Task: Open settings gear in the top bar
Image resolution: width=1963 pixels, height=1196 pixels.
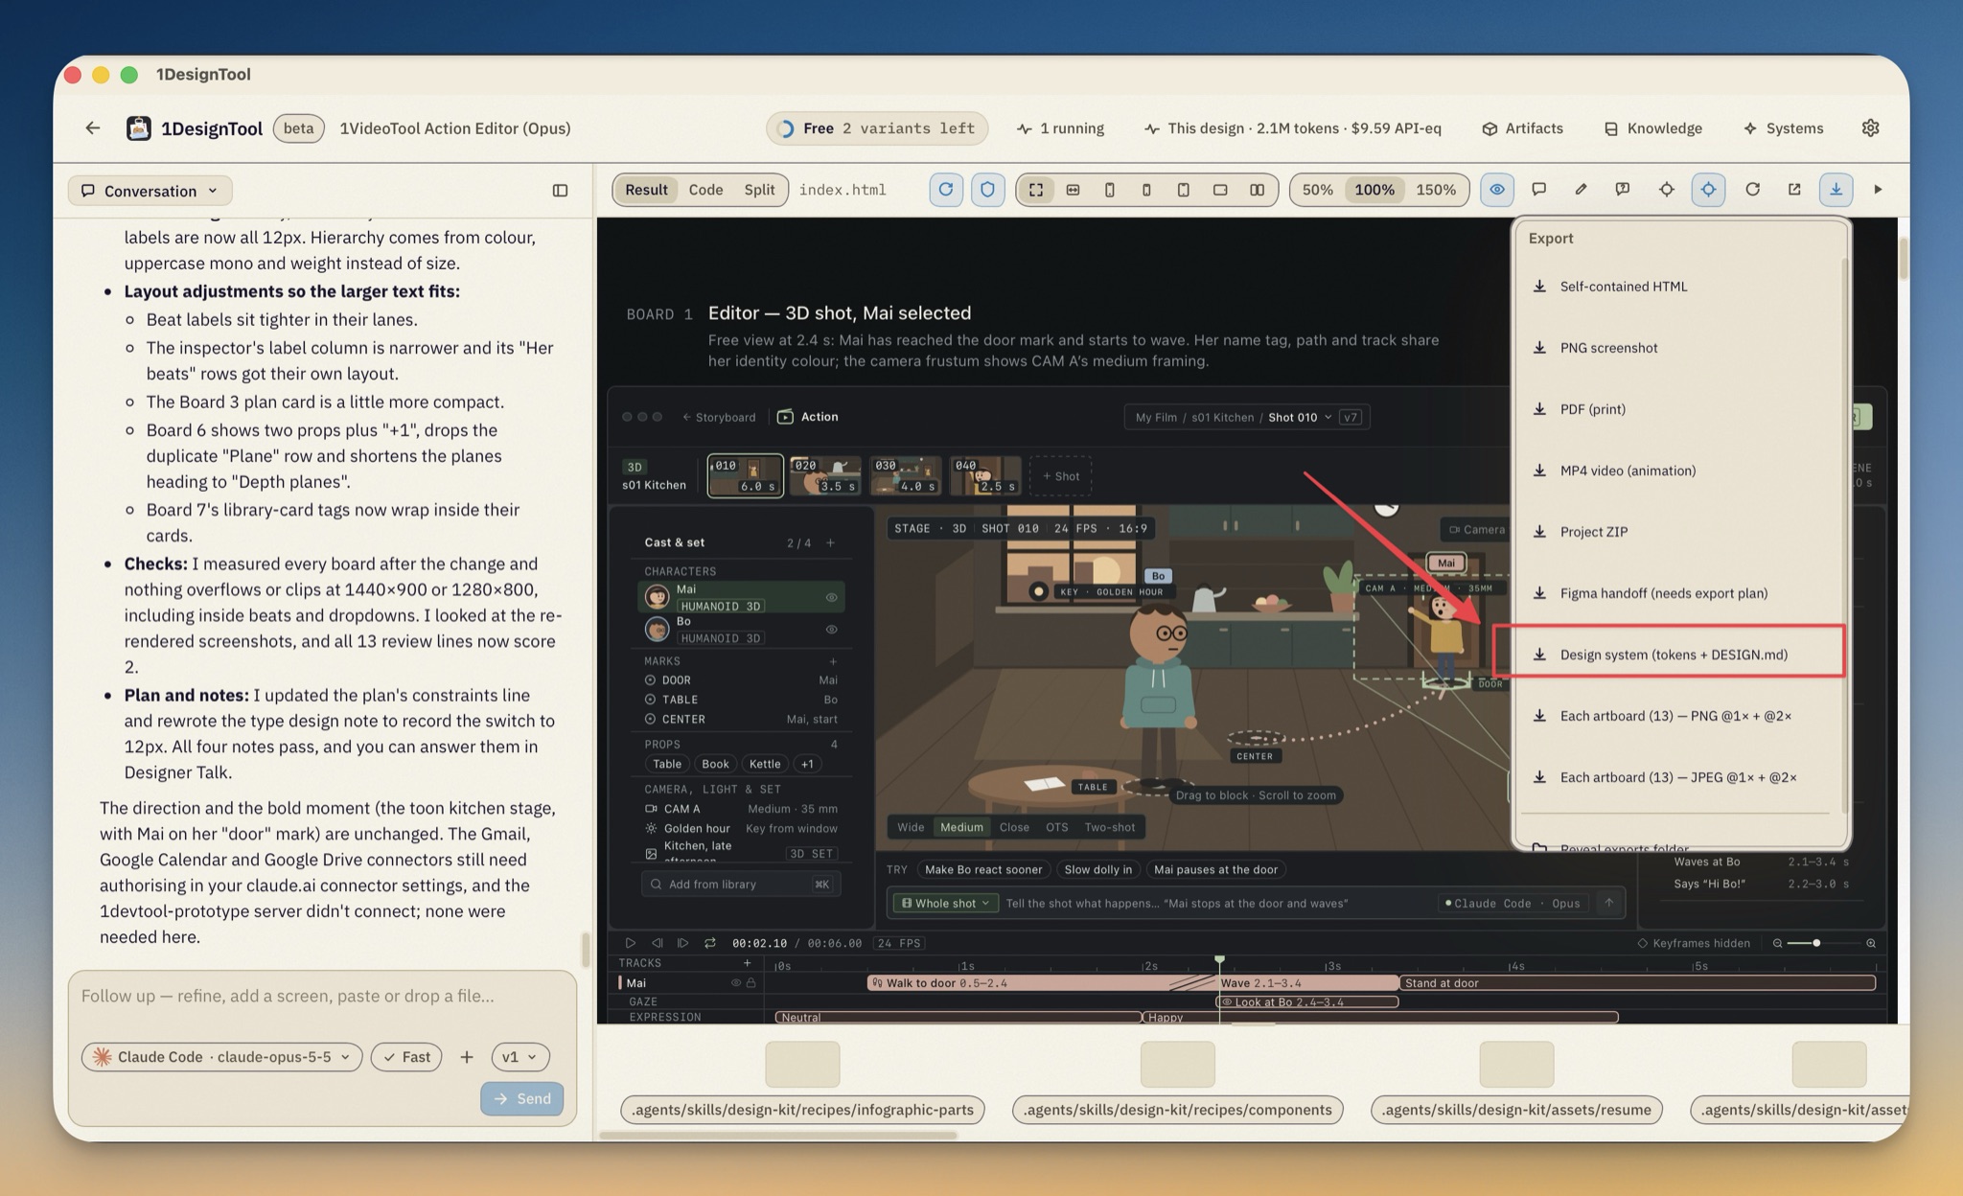Action: pos(1870,127)
